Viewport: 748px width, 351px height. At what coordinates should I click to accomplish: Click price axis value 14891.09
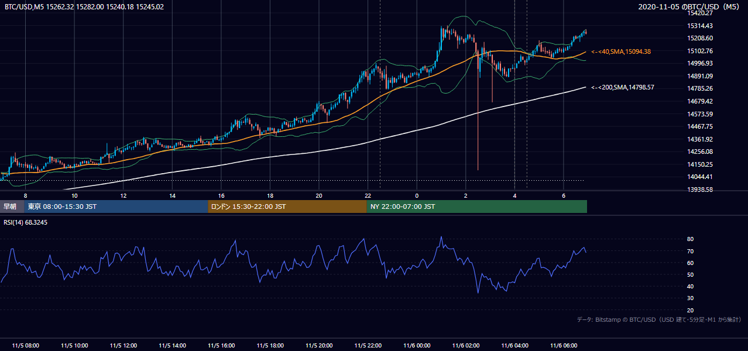(x=701, y=76)
